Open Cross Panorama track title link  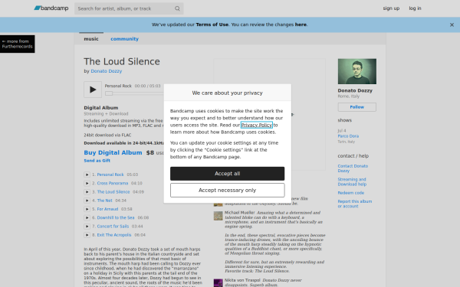(113, 184)
